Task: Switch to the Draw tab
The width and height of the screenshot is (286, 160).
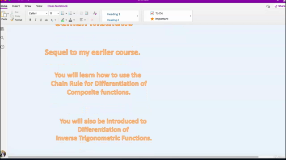Action: pyautogui.click(x=28, y=6)
